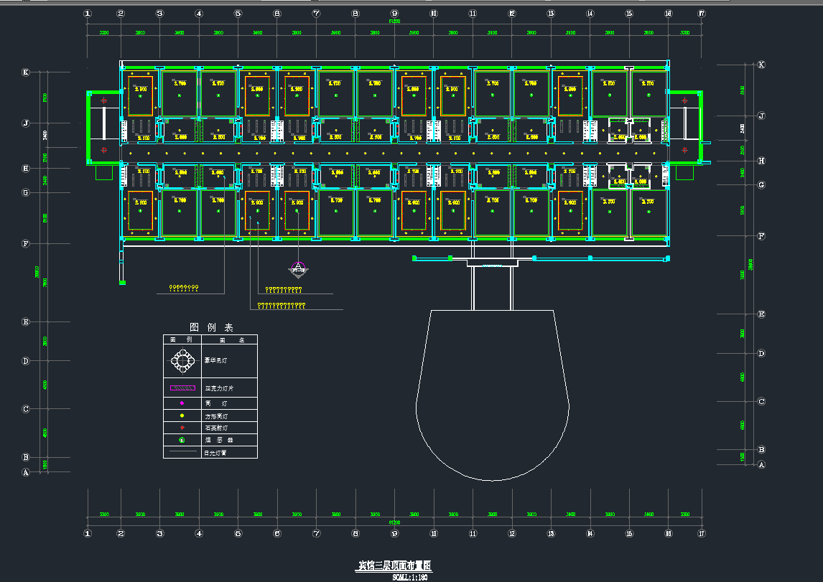Click grid bubble 17 below the plan
This screenshot has height=582, width=823.
[x=702, y=533]
